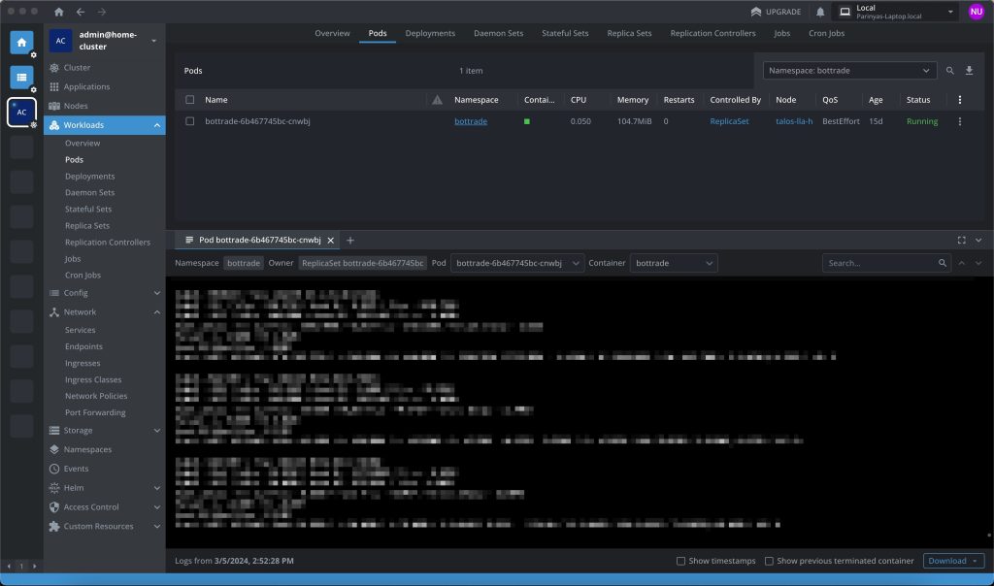This screenshot has width=994, height=586.
Task: Switch to the Deployments tab
Action: click(x=430, y=33)
